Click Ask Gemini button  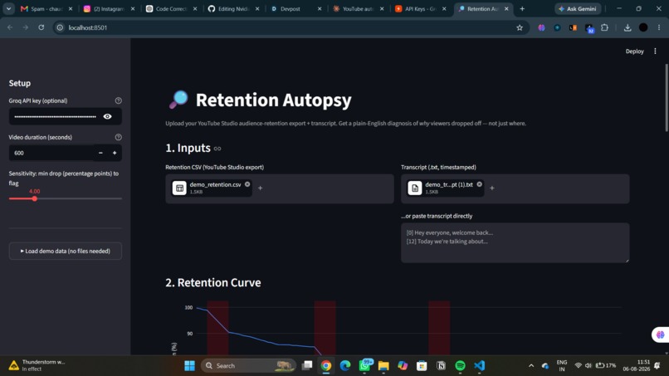(579, 8)
